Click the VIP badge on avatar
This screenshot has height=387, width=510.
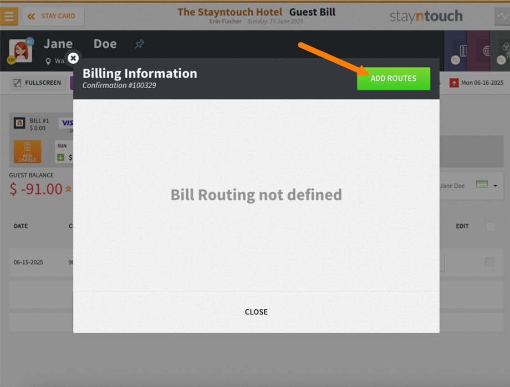(12, 59)
